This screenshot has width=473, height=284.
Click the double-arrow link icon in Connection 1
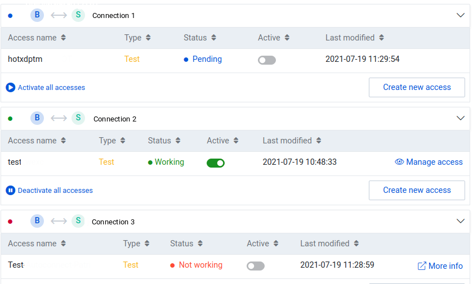tap(59, 15)
